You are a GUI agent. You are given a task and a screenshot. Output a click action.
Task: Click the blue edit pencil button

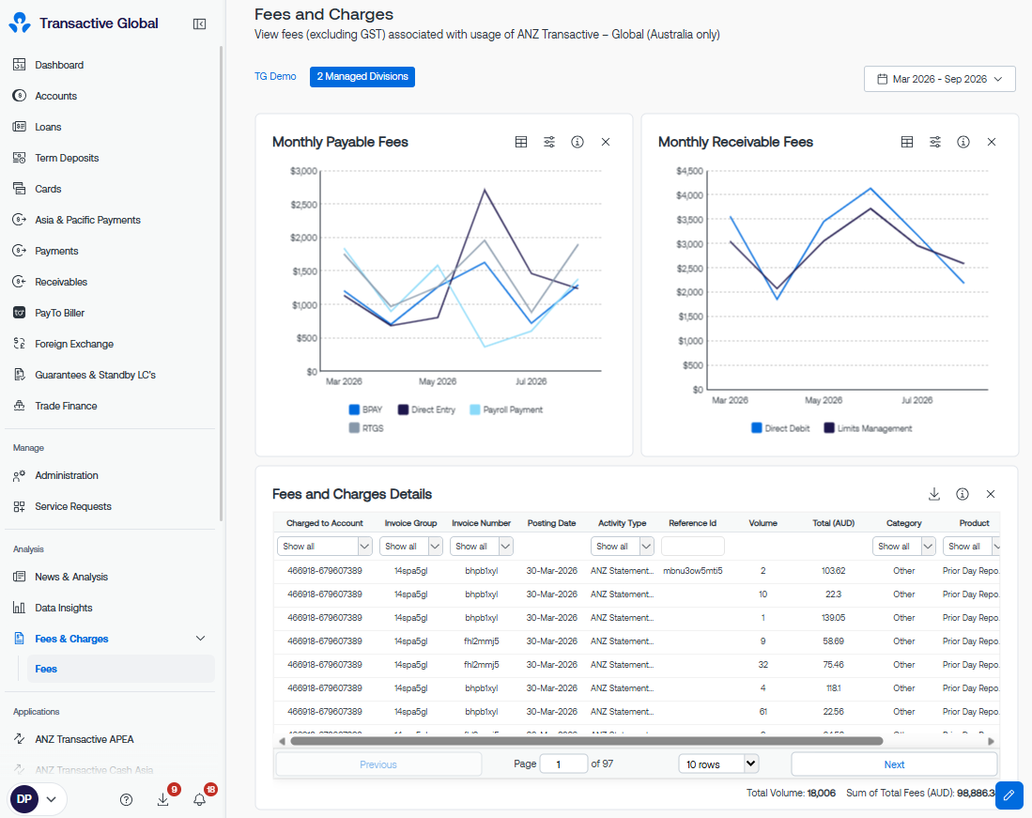pos(1009,795)
